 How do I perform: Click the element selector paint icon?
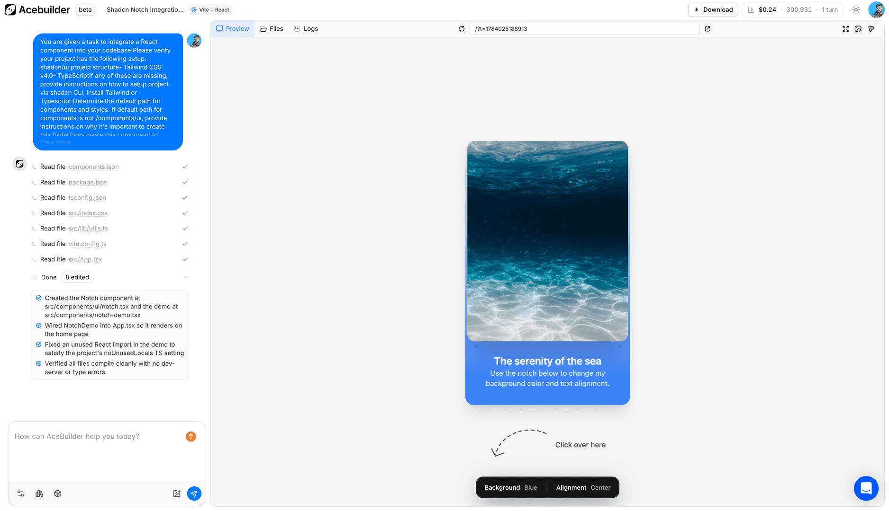point(871,29)
